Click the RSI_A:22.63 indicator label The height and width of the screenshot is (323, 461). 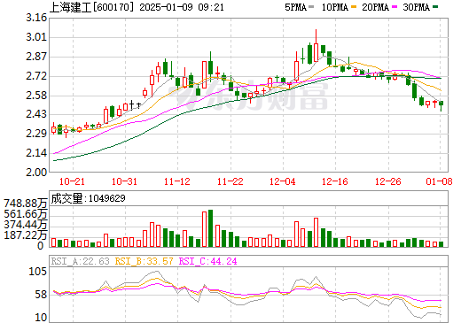point(81,261)
